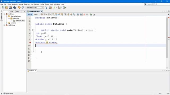The image size is (170, 95).
Task: Click Find Next Occurrence icon
Action: [59, 15]
